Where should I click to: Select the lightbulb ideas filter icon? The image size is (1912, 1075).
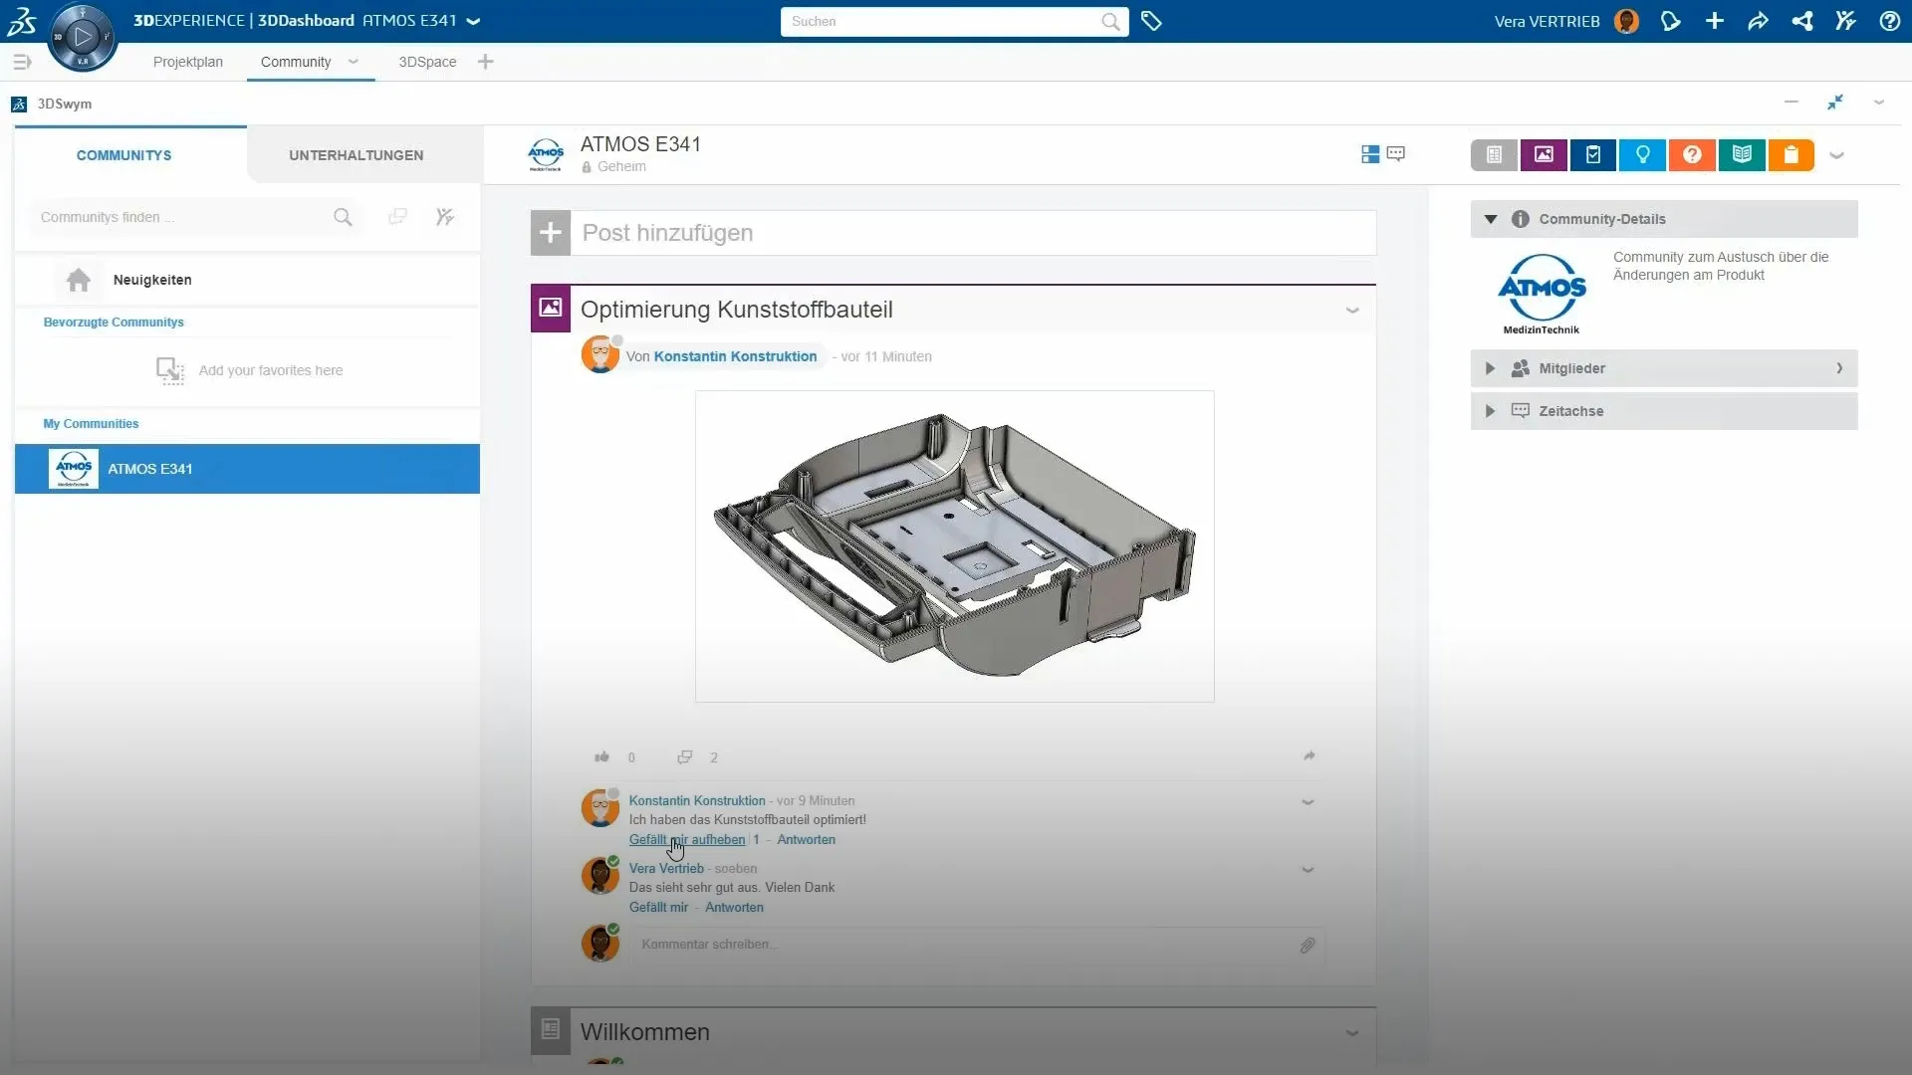tap(1642, 154)
